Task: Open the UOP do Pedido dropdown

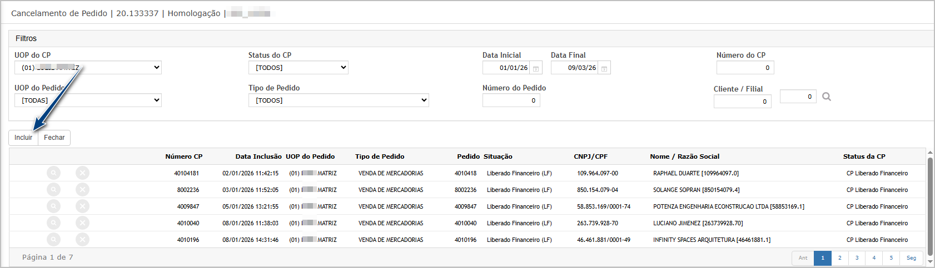Action: [x=88, y=100]
